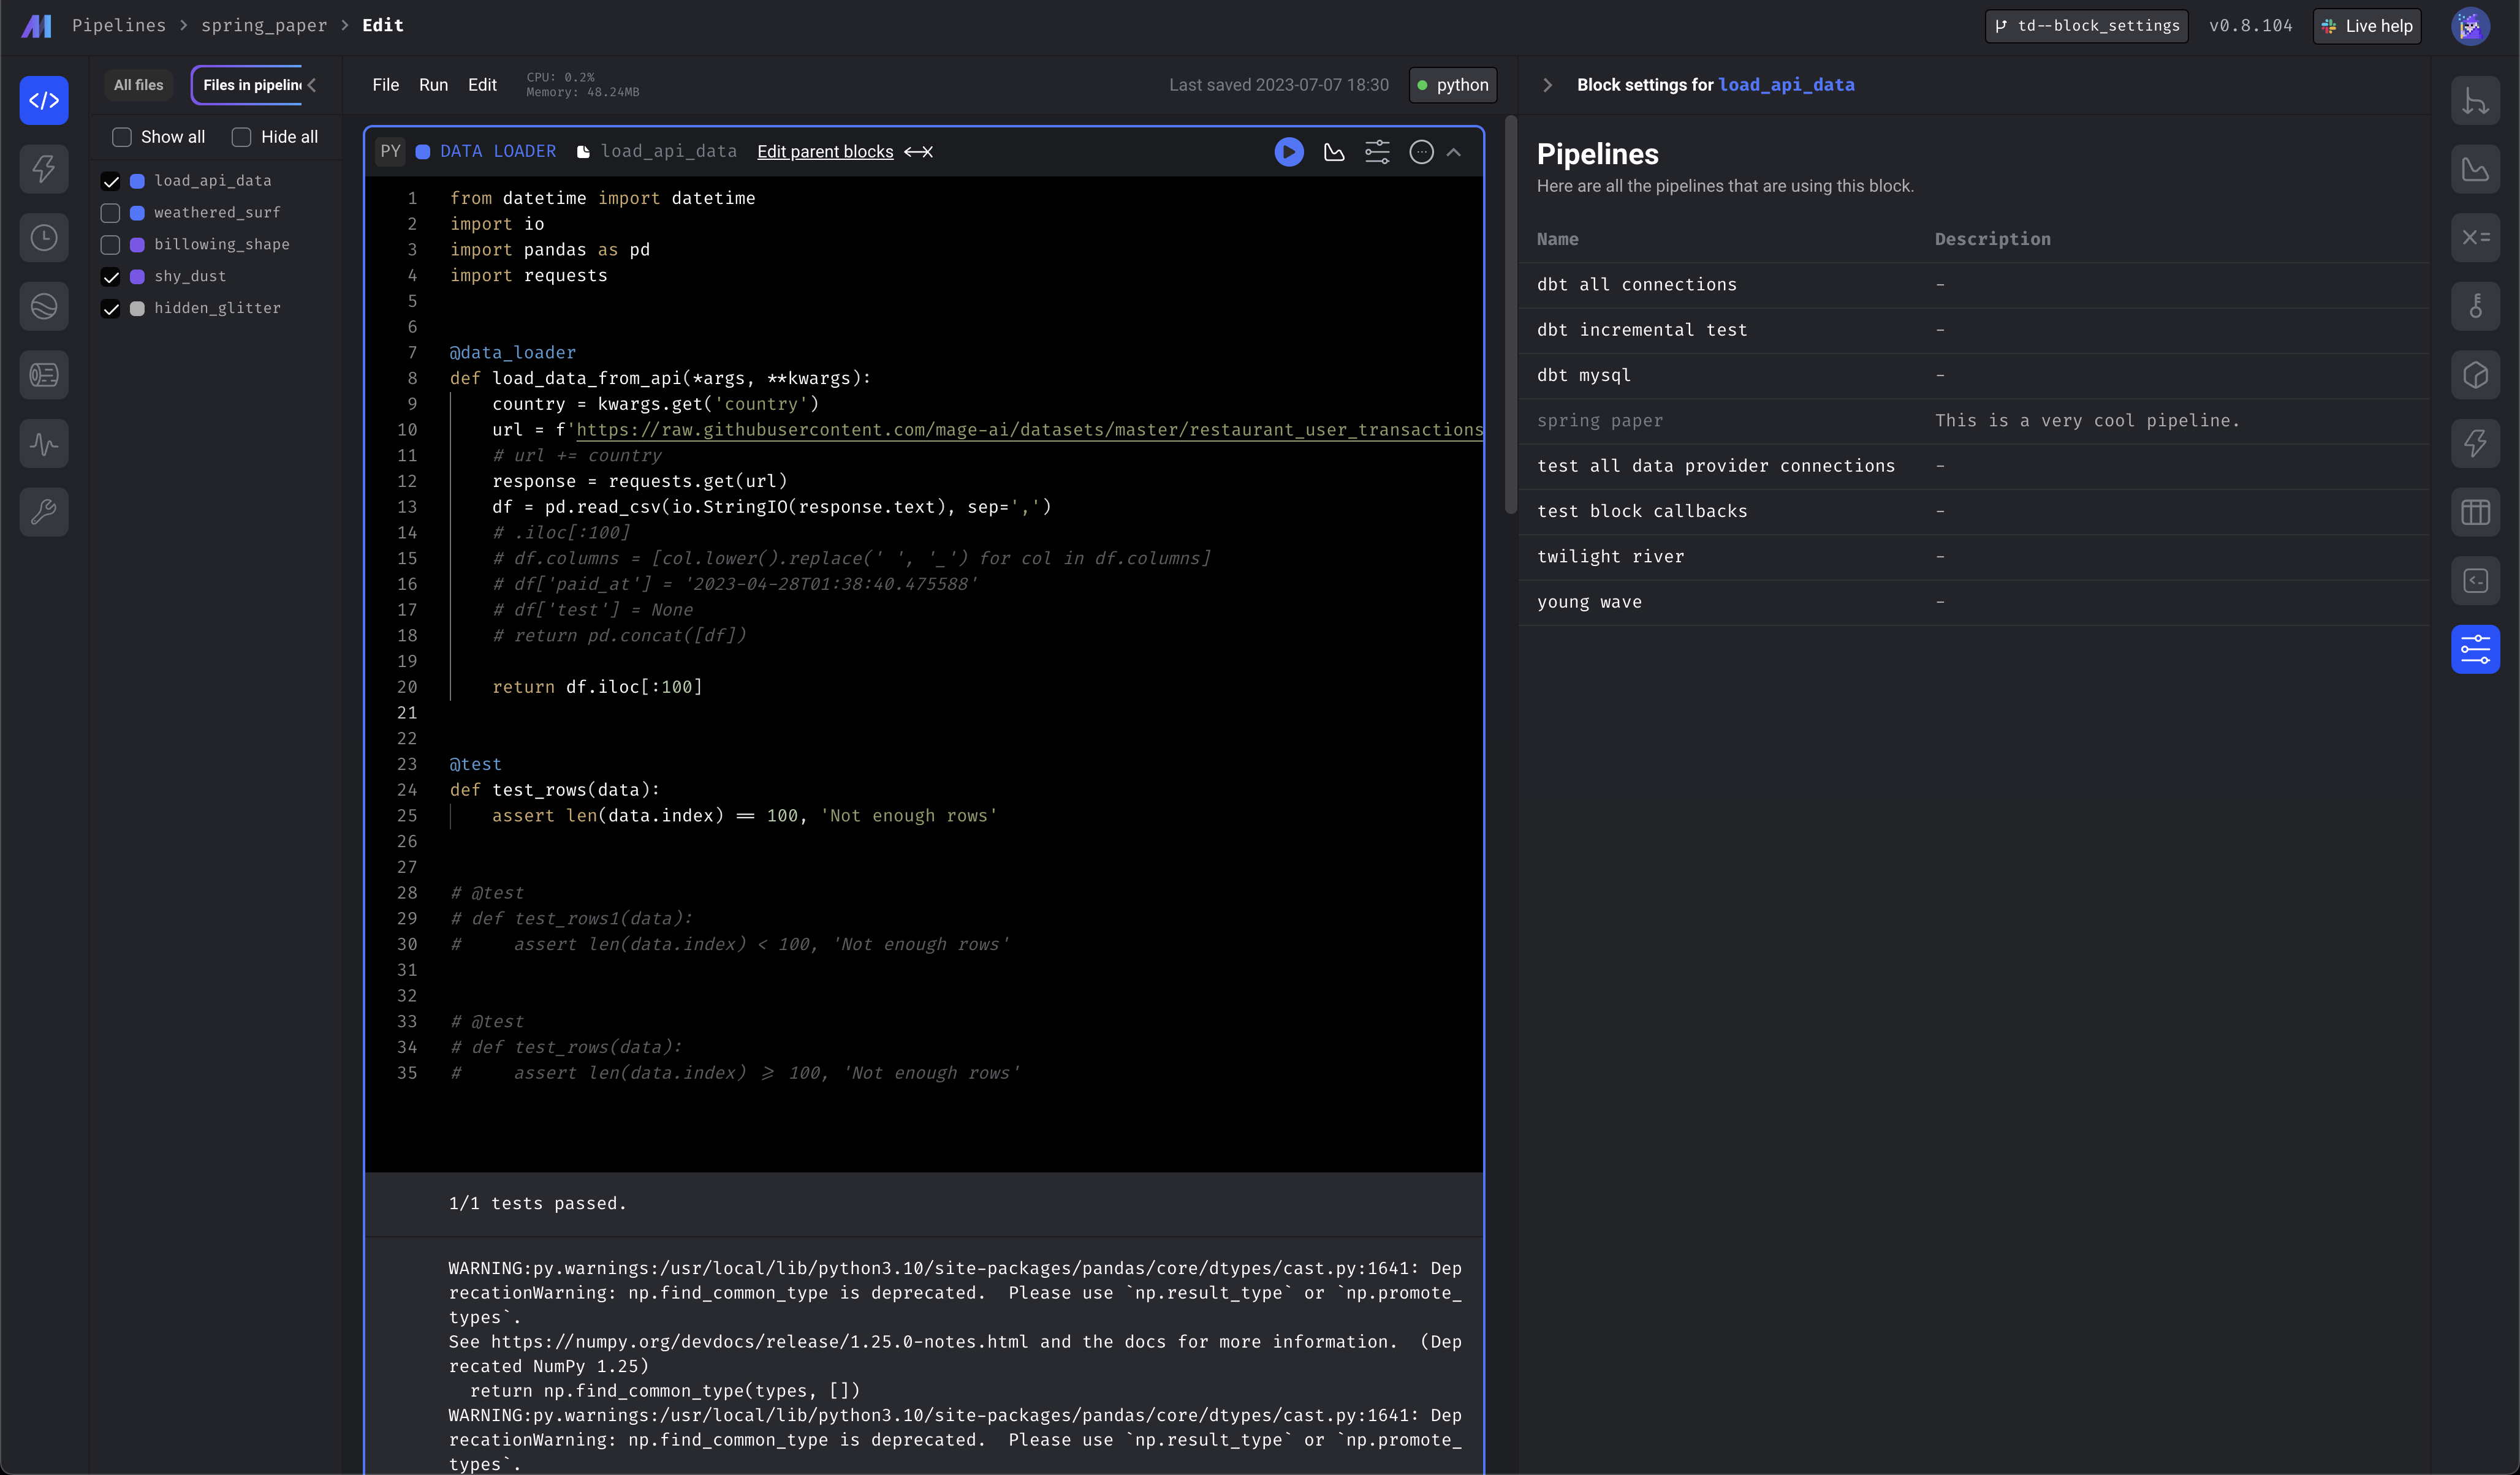Open the charts icon in the right sidebar
2520x1475 pixels.
[2475, 169]
